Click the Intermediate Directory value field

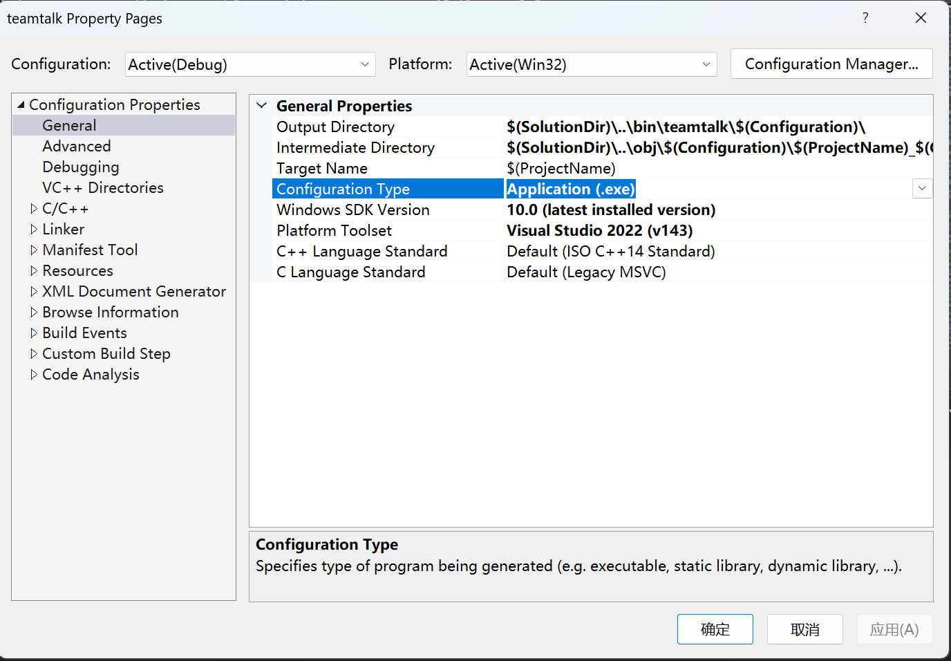click(x=718, y=147)
